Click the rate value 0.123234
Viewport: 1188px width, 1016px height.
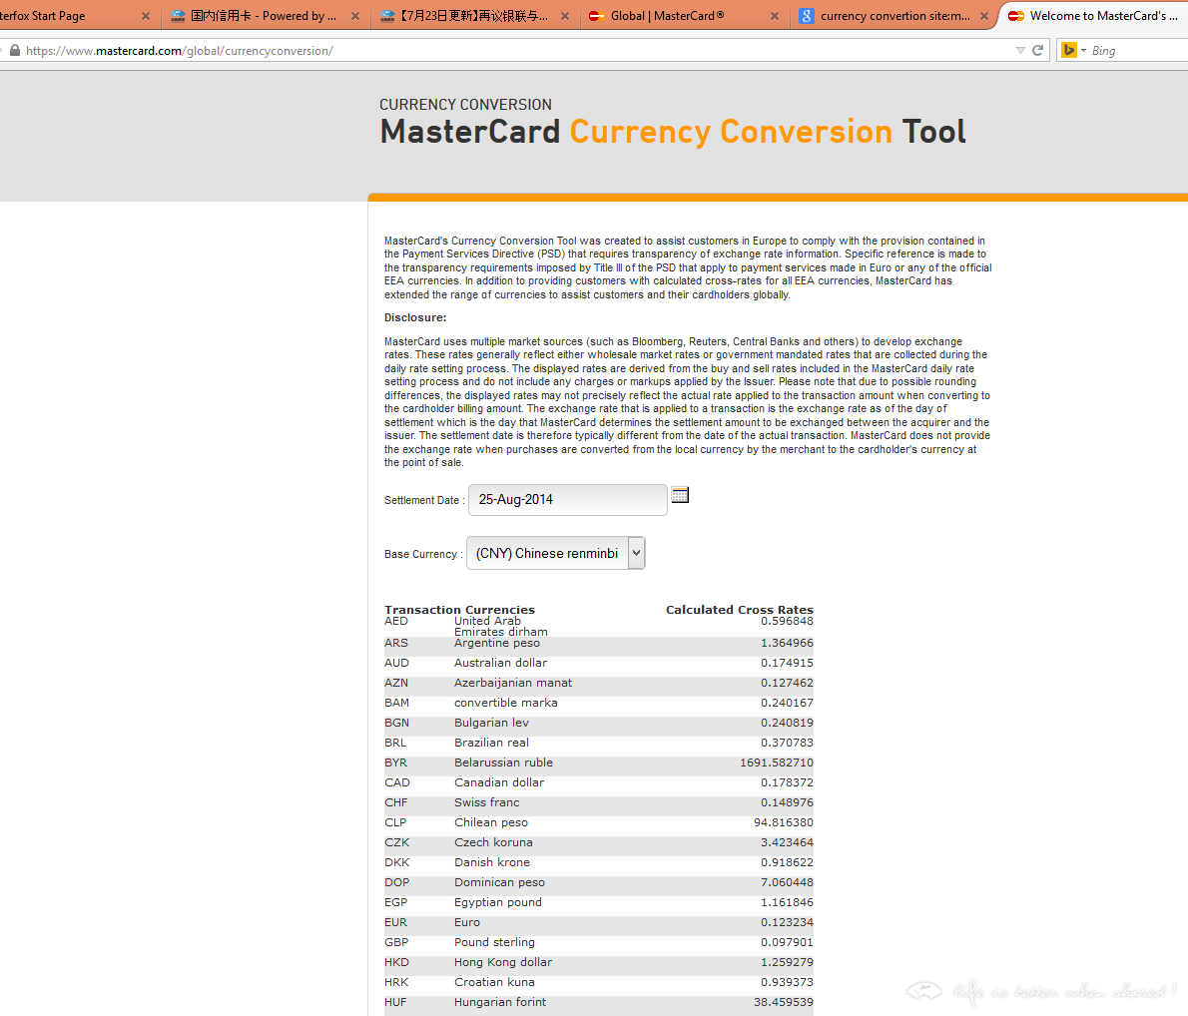[x=788, y=923]
